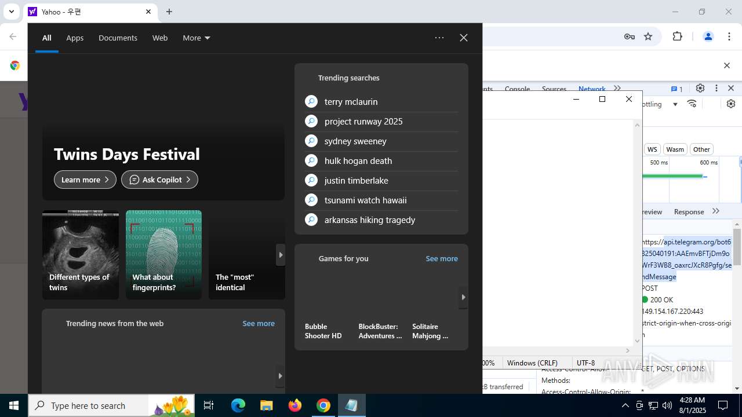
Task: Show more request detail tabs chevron
Action: click(716, 211)
